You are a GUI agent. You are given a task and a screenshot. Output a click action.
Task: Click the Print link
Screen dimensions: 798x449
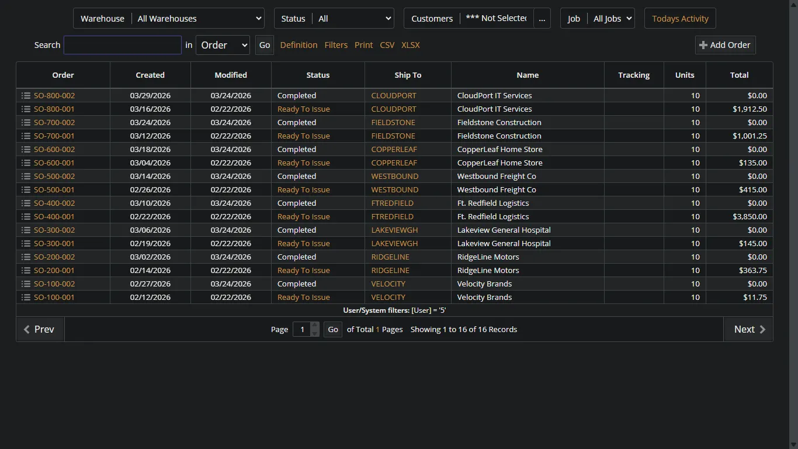[363, 45]
